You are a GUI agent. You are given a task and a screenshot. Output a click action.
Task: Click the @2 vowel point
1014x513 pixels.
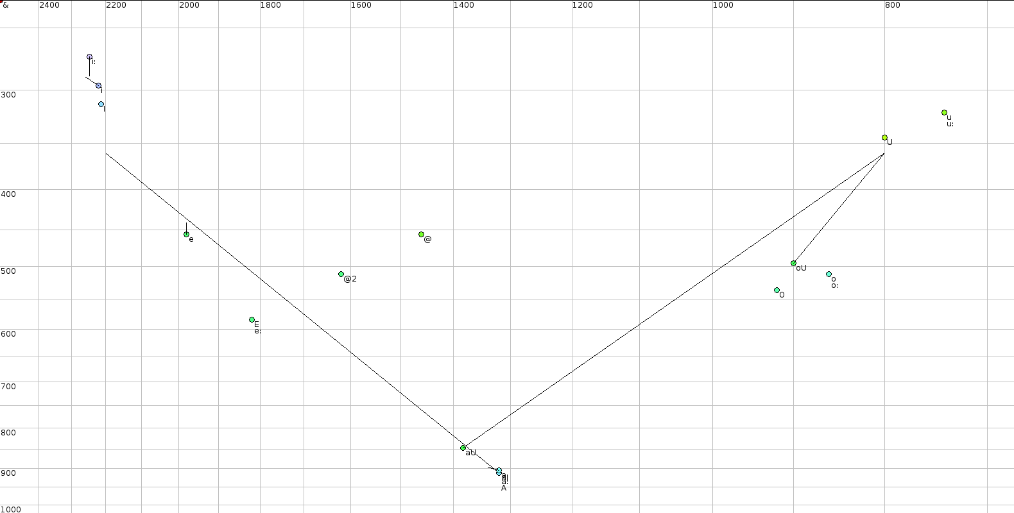tap(341, 274)
